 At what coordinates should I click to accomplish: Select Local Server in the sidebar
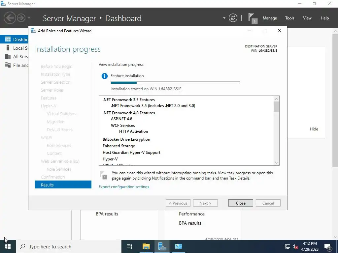(14, 48)
